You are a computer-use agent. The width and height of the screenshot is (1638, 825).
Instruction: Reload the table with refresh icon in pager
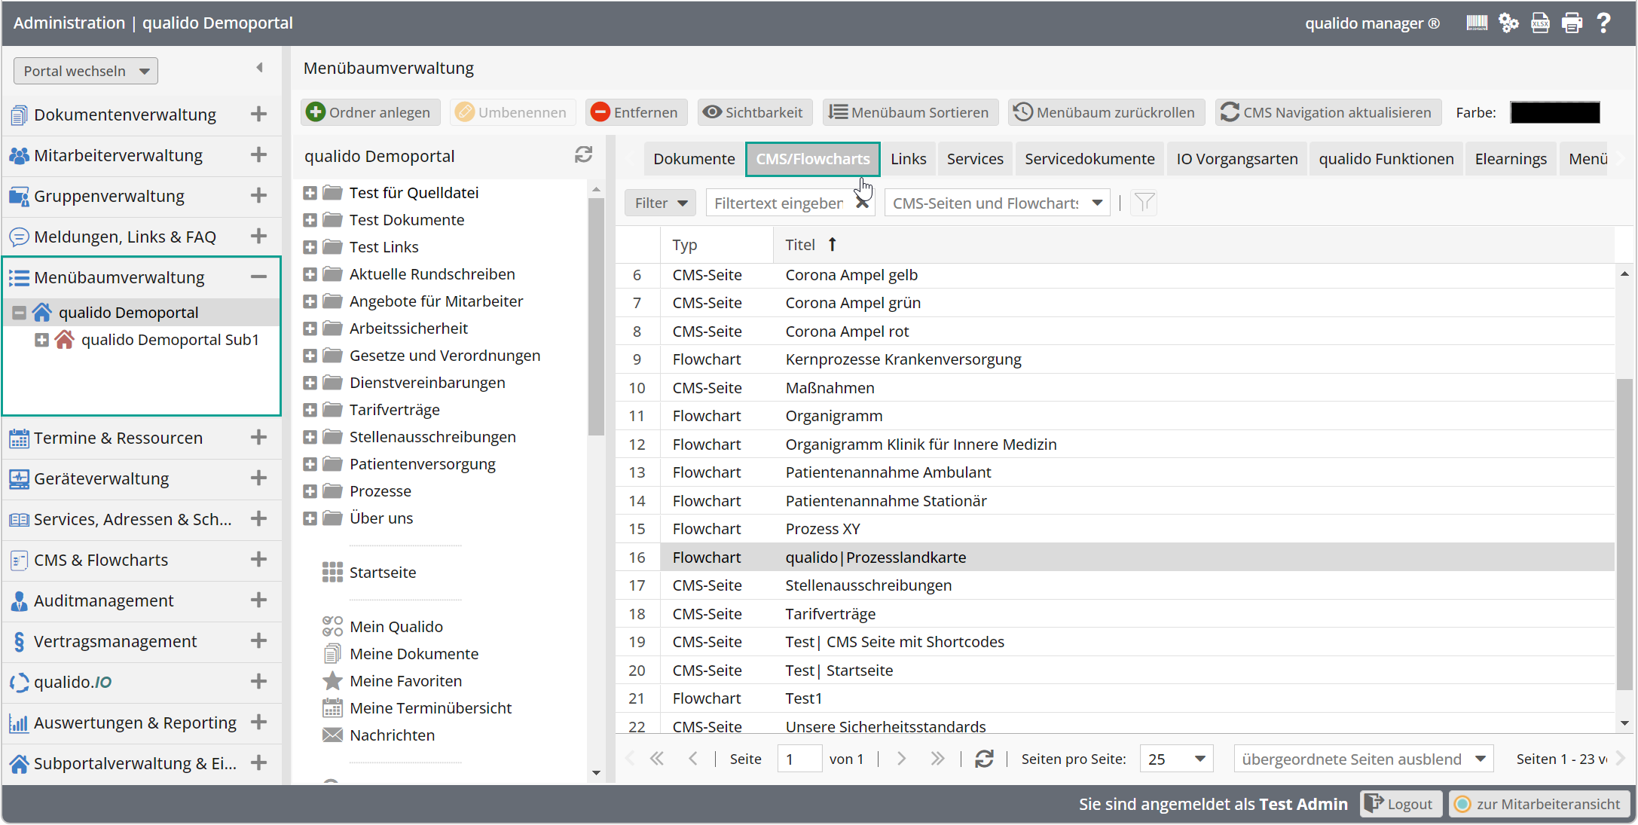pos(984,759)
